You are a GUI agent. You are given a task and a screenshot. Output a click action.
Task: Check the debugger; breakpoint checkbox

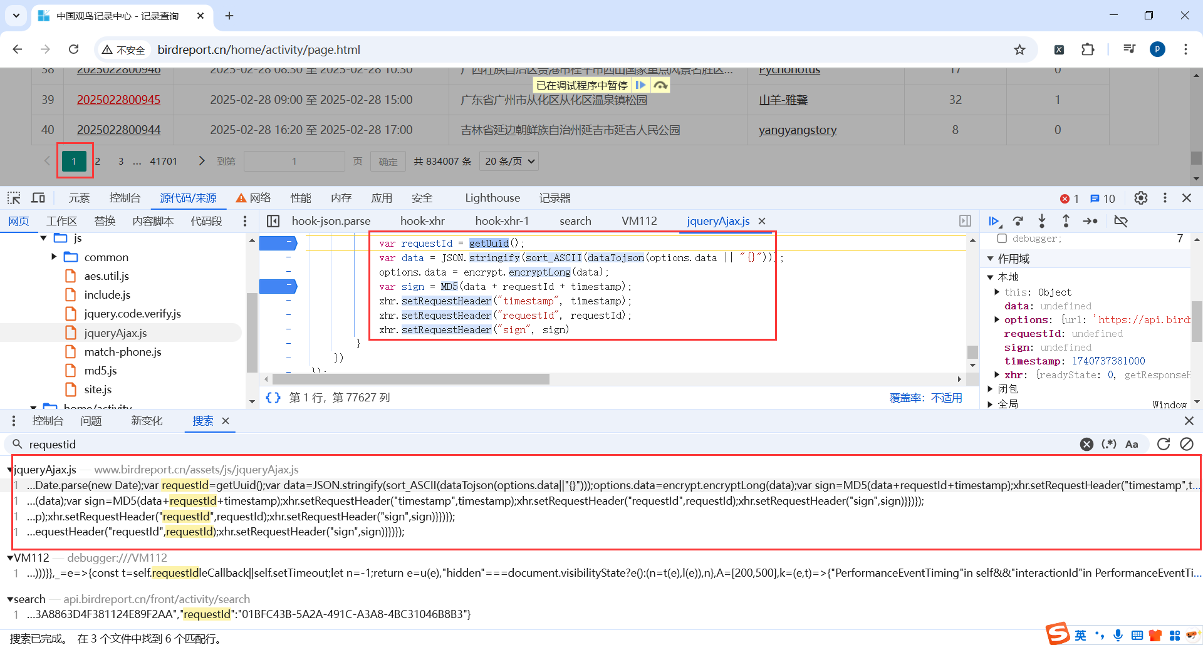click(x=1002, y=239)
